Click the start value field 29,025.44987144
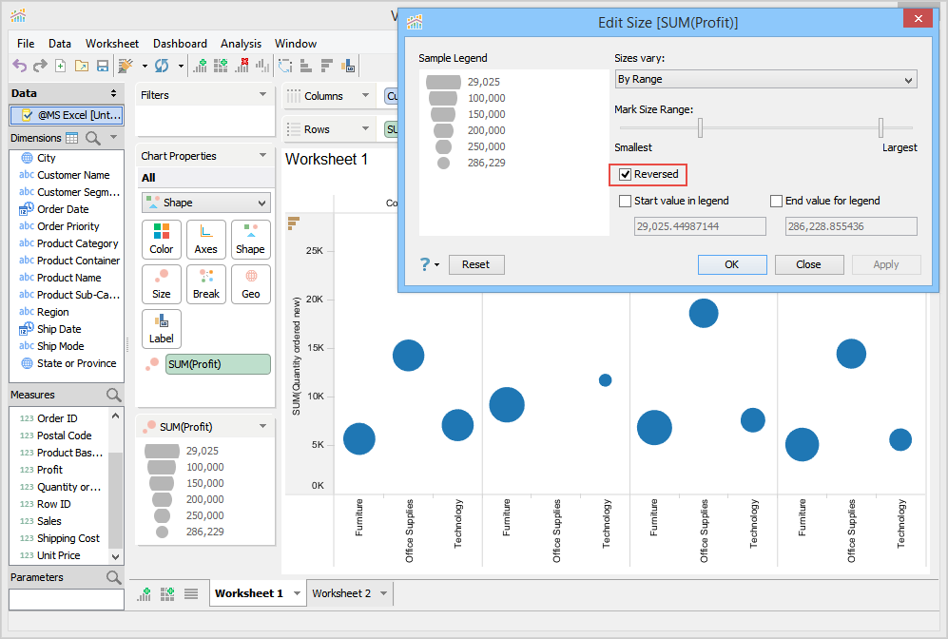The height and width of the screenshot is (639, 948). point(700,226)
